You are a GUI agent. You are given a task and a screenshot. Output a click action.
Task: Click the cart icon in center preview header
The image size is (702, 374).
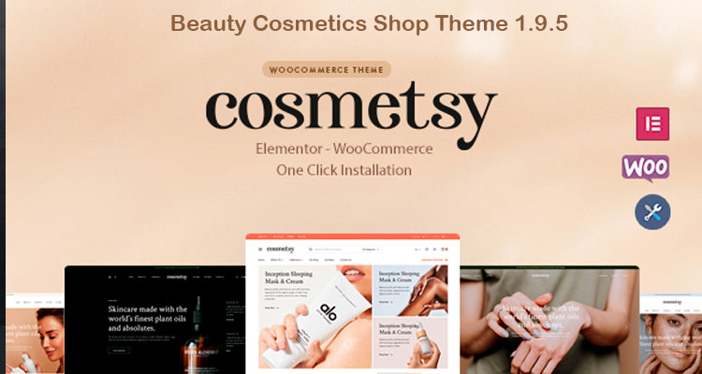coord(443,250)
